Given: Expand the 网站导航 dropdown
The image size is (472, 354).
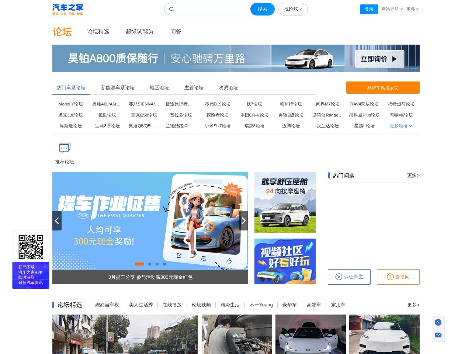Looking at the screenshot, I should 392,9.
